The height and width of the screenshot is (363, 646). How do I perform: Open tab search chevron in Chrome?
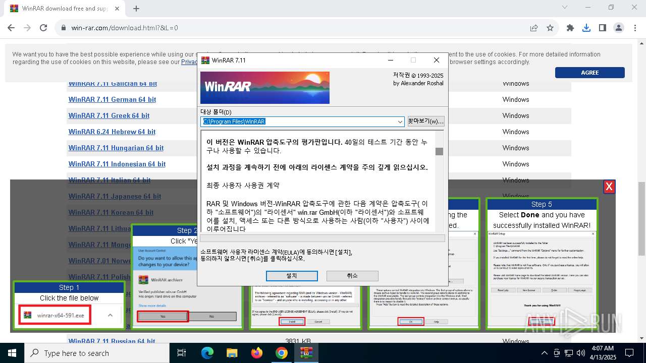click(565, 8)
